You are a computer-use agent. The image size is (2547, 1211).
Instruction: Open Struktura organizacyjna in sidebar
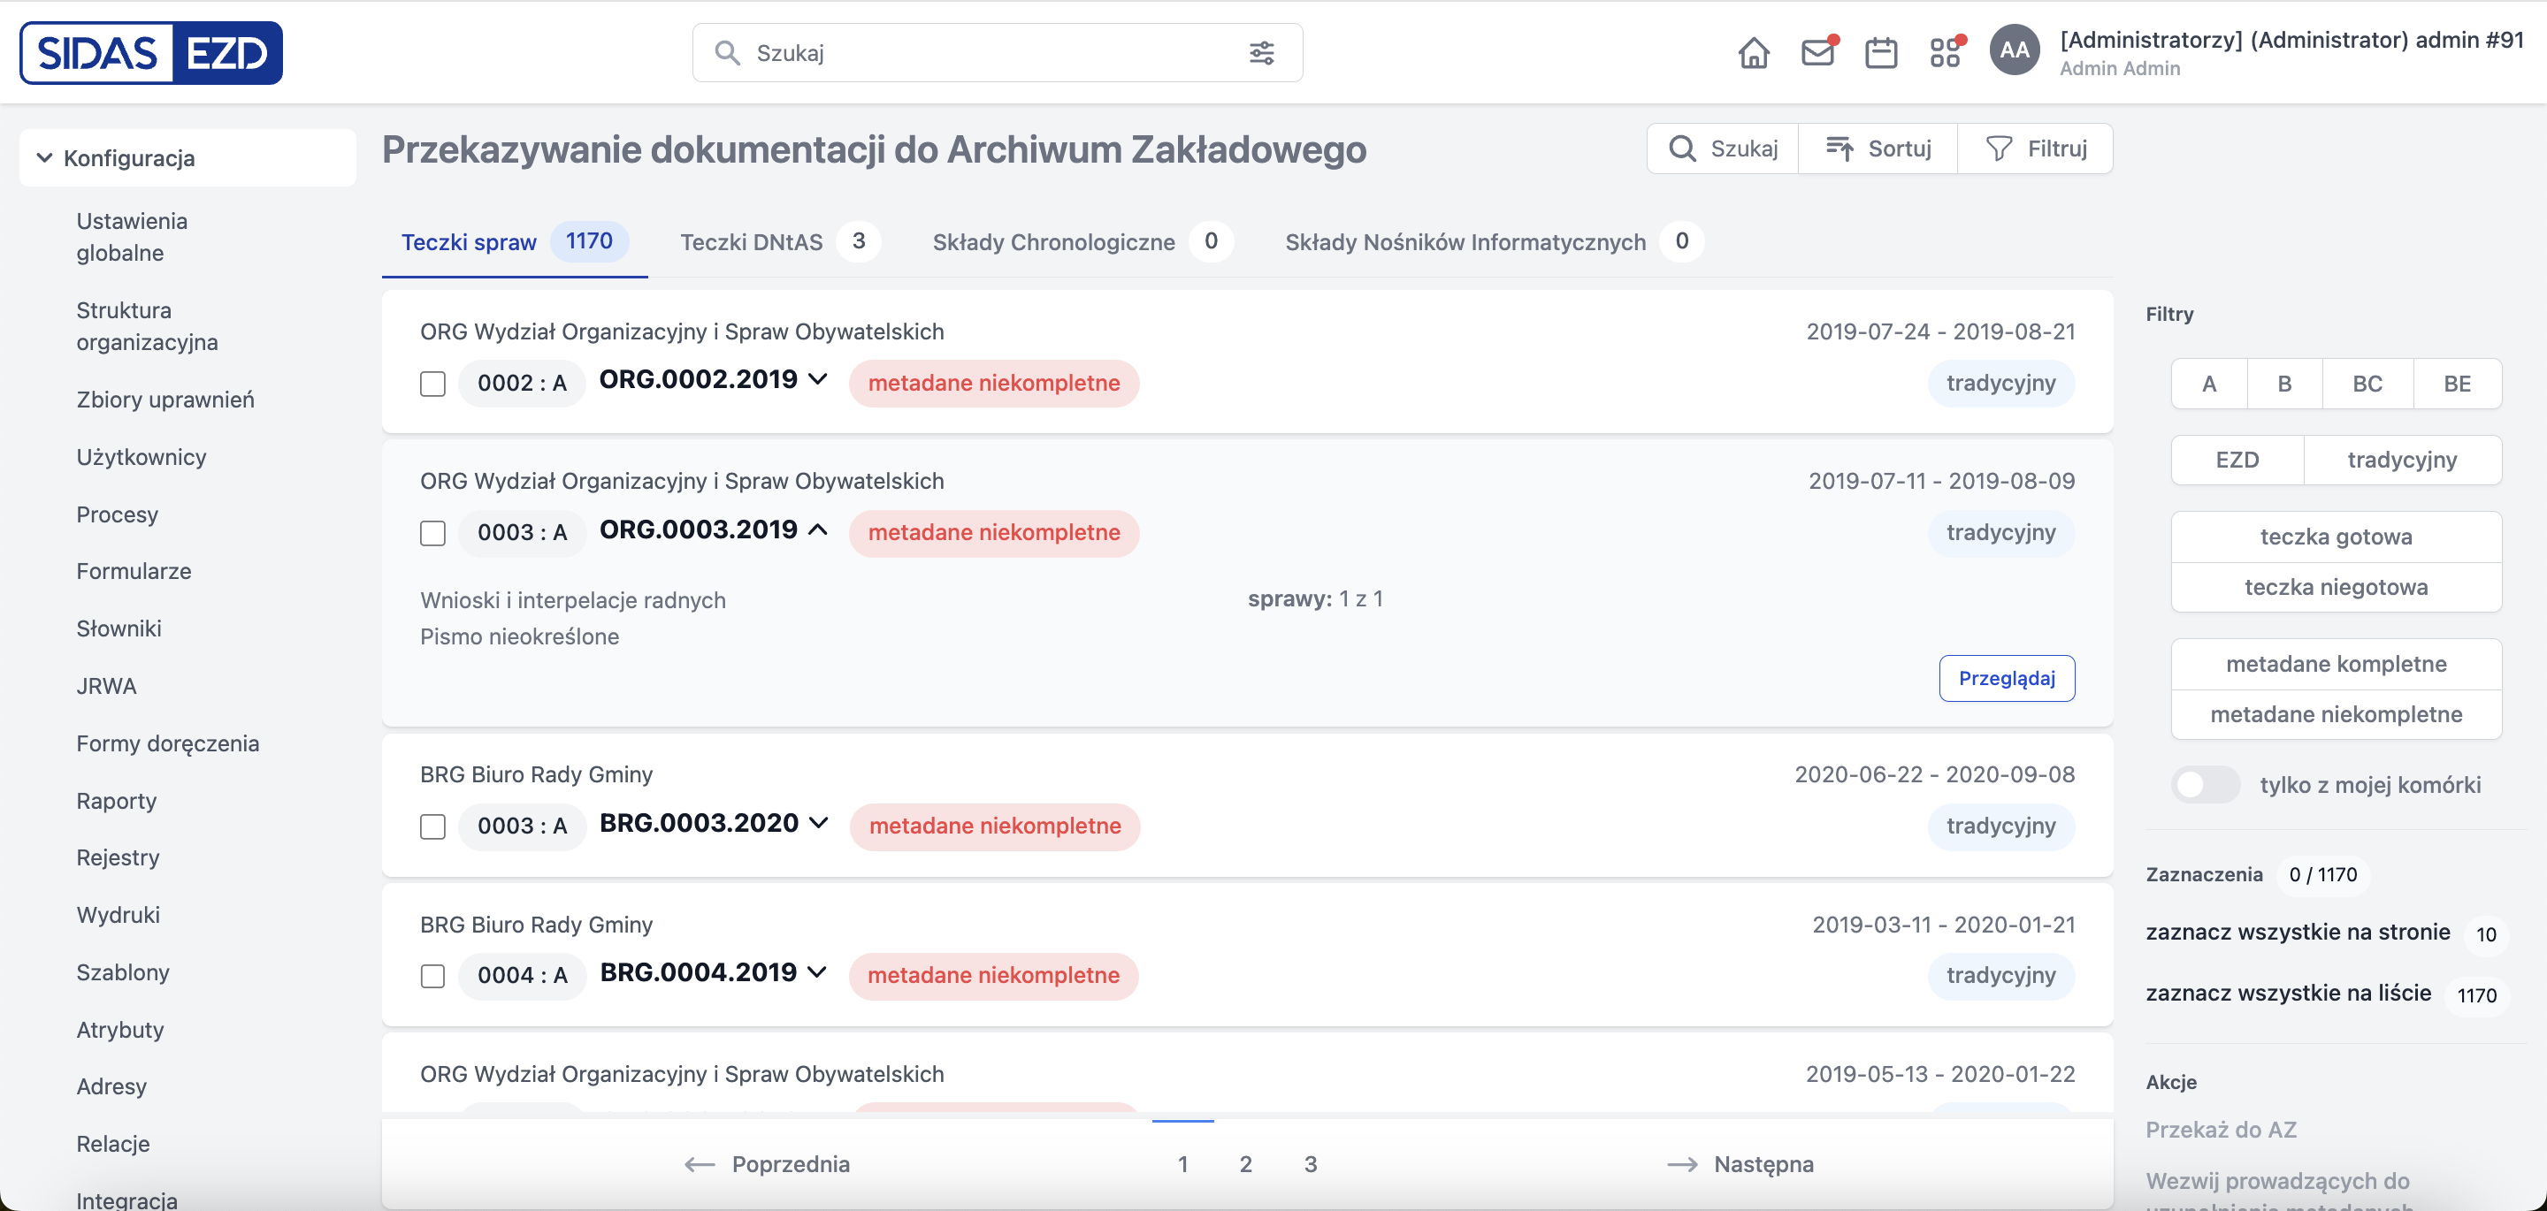coord(148,326)
